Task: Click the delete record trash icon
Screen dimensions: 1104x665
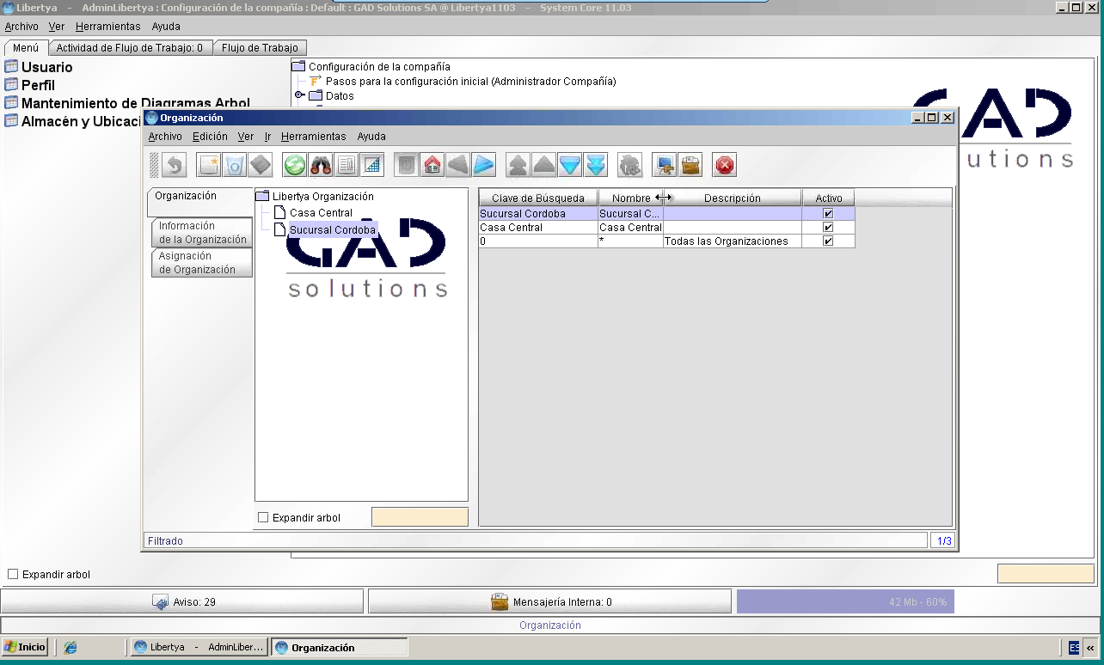Action: tap(235, 165)
